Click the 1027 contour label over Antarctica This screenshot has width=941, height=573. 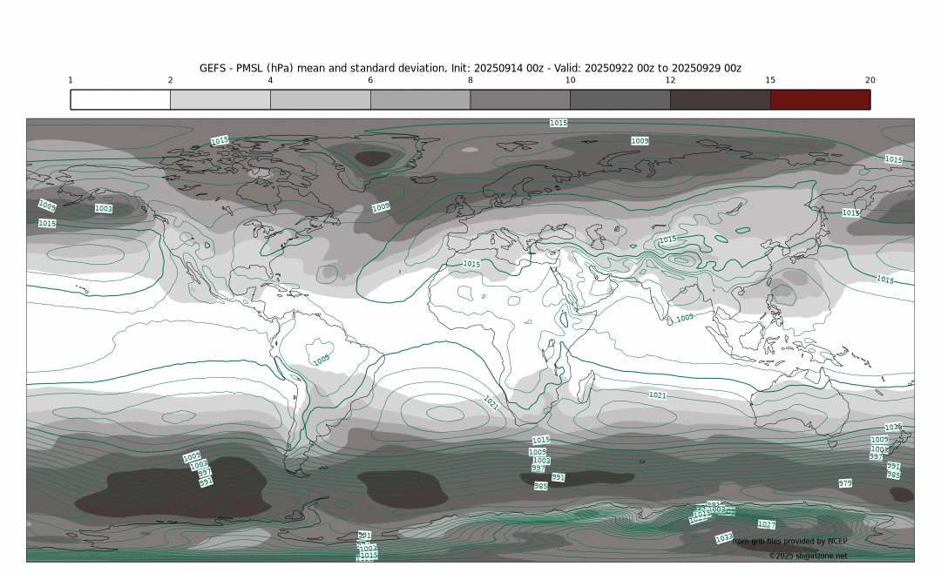point(767,524)
